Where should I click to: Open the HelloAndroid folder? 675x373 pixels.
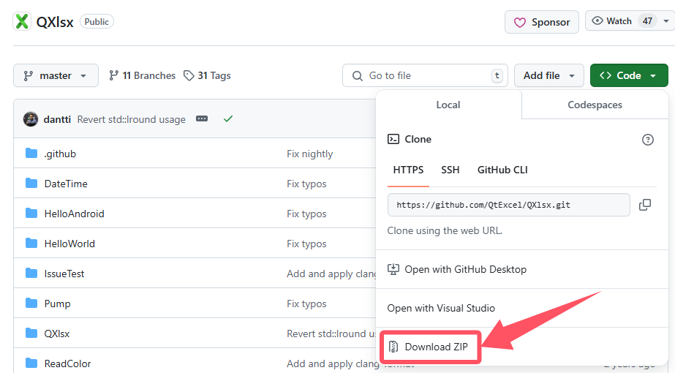coord(74,214)
